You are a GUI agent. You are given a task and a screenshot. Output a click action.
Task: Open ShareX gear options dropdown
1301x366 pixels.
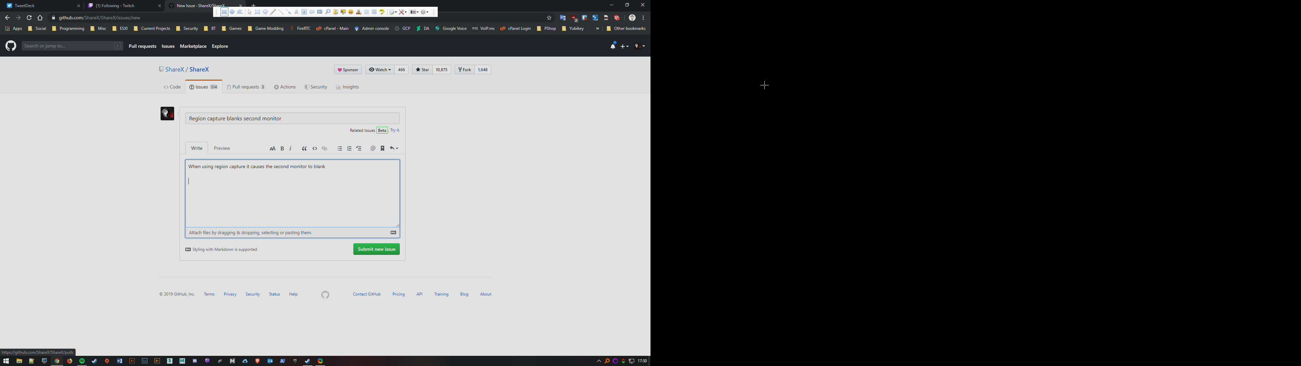425,12
